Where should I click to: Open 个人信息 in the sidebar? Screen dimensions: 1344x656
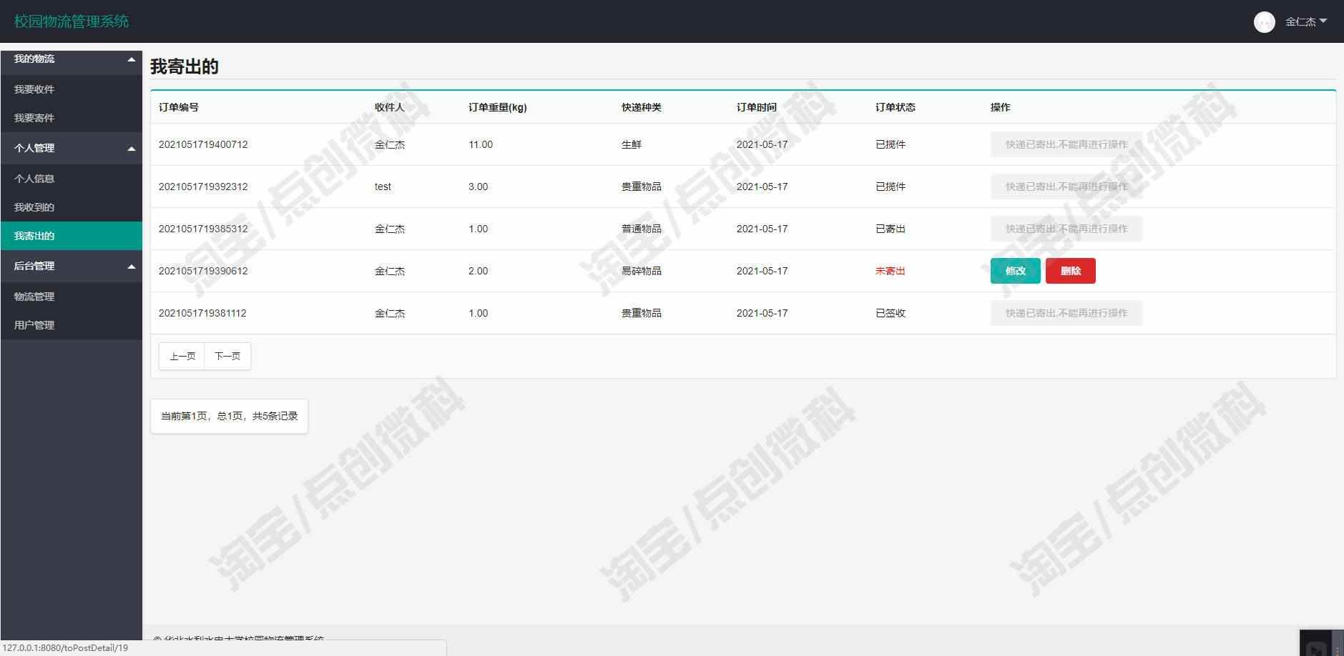click(72, 179)
